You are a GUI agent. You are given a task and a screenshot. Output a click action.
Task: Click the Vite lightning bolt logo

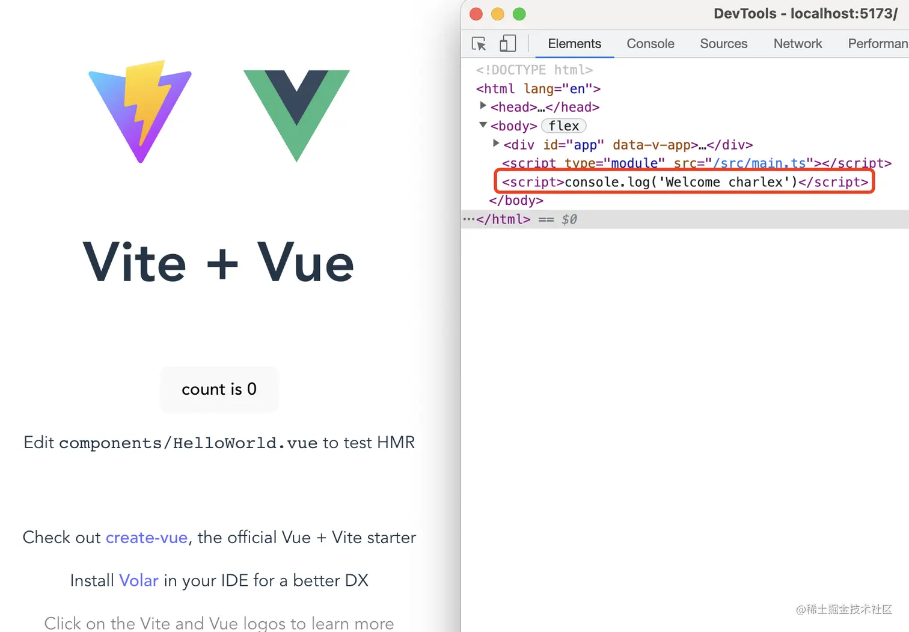140,111
